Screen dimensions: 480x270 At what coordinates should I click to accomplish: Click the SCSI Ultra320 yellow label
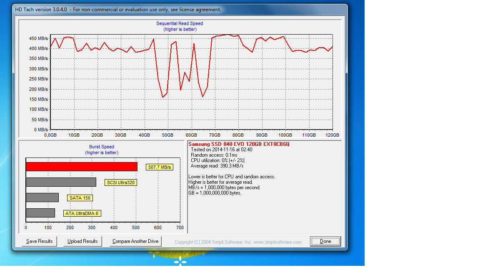(120, 182)
